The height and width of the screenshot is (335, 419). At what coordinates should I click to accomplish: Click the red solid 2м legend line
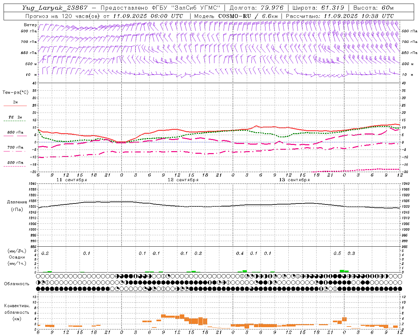coord(15,106)
